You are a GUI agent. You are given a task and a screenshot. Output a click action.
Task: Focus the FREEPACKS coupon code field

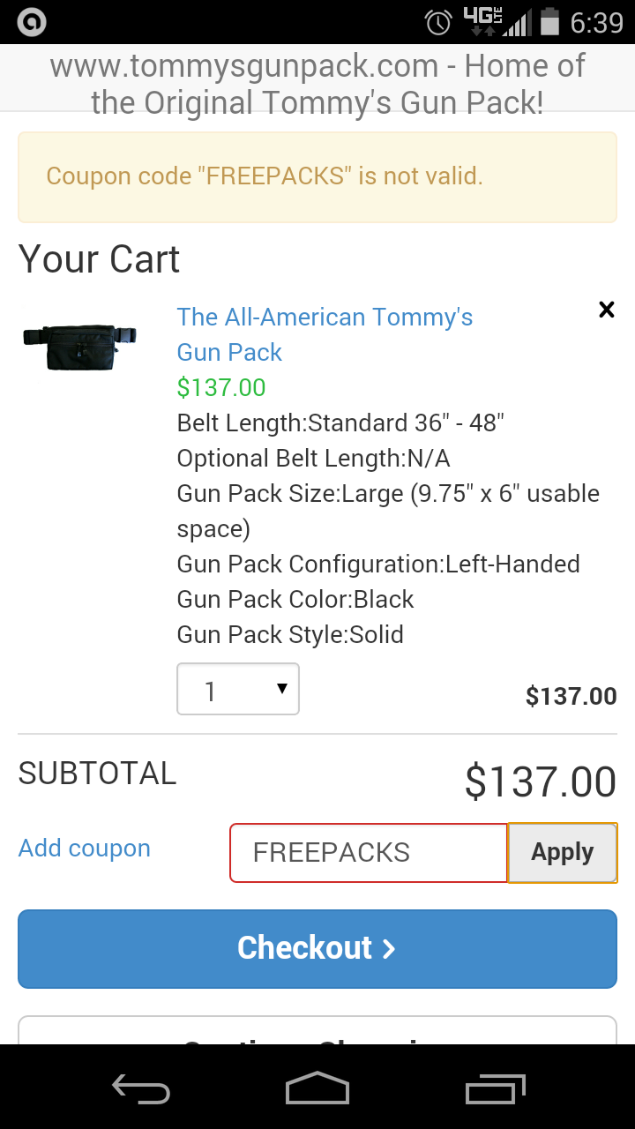(369, 852)
